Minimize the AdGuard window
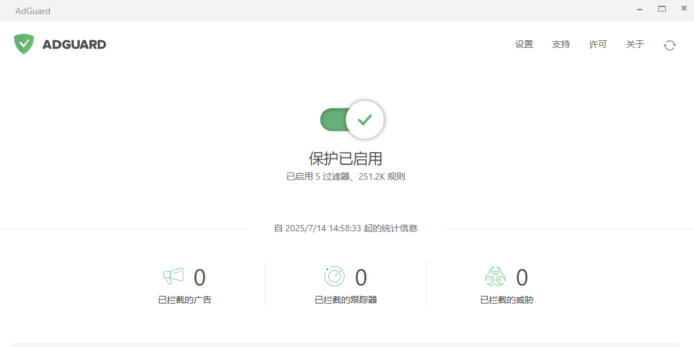Viewport: 694px width, 347px height. (640, 10)
